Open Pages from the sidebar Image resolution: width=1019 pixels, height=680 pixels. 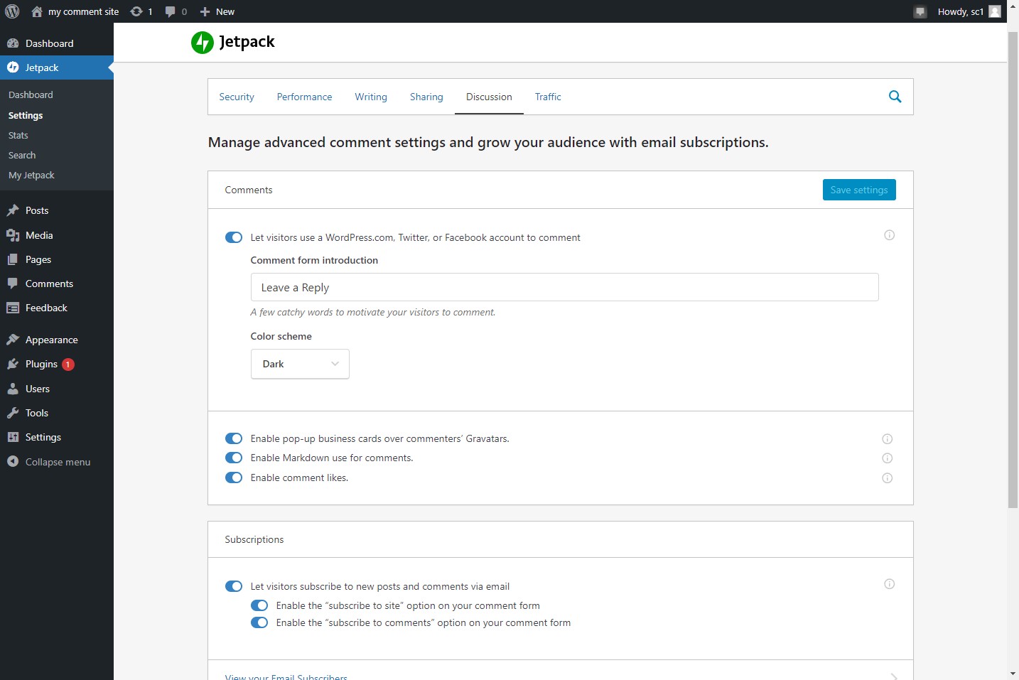(57, 259)
